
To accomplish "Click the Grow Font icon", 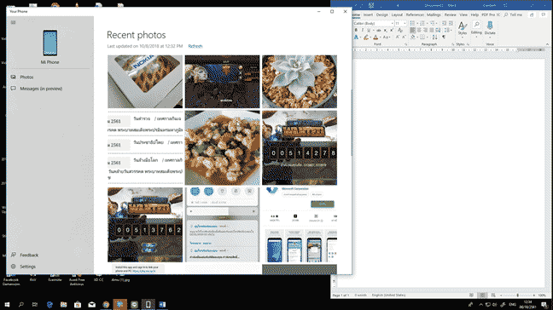I will coord(398,37).
